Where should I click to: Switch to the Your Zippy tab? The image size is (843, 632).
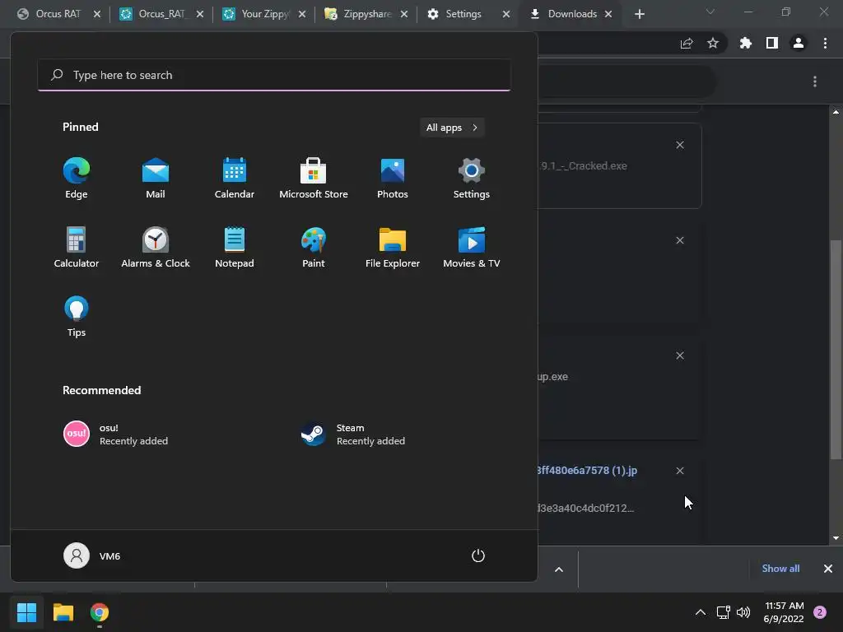coord(257,14)
